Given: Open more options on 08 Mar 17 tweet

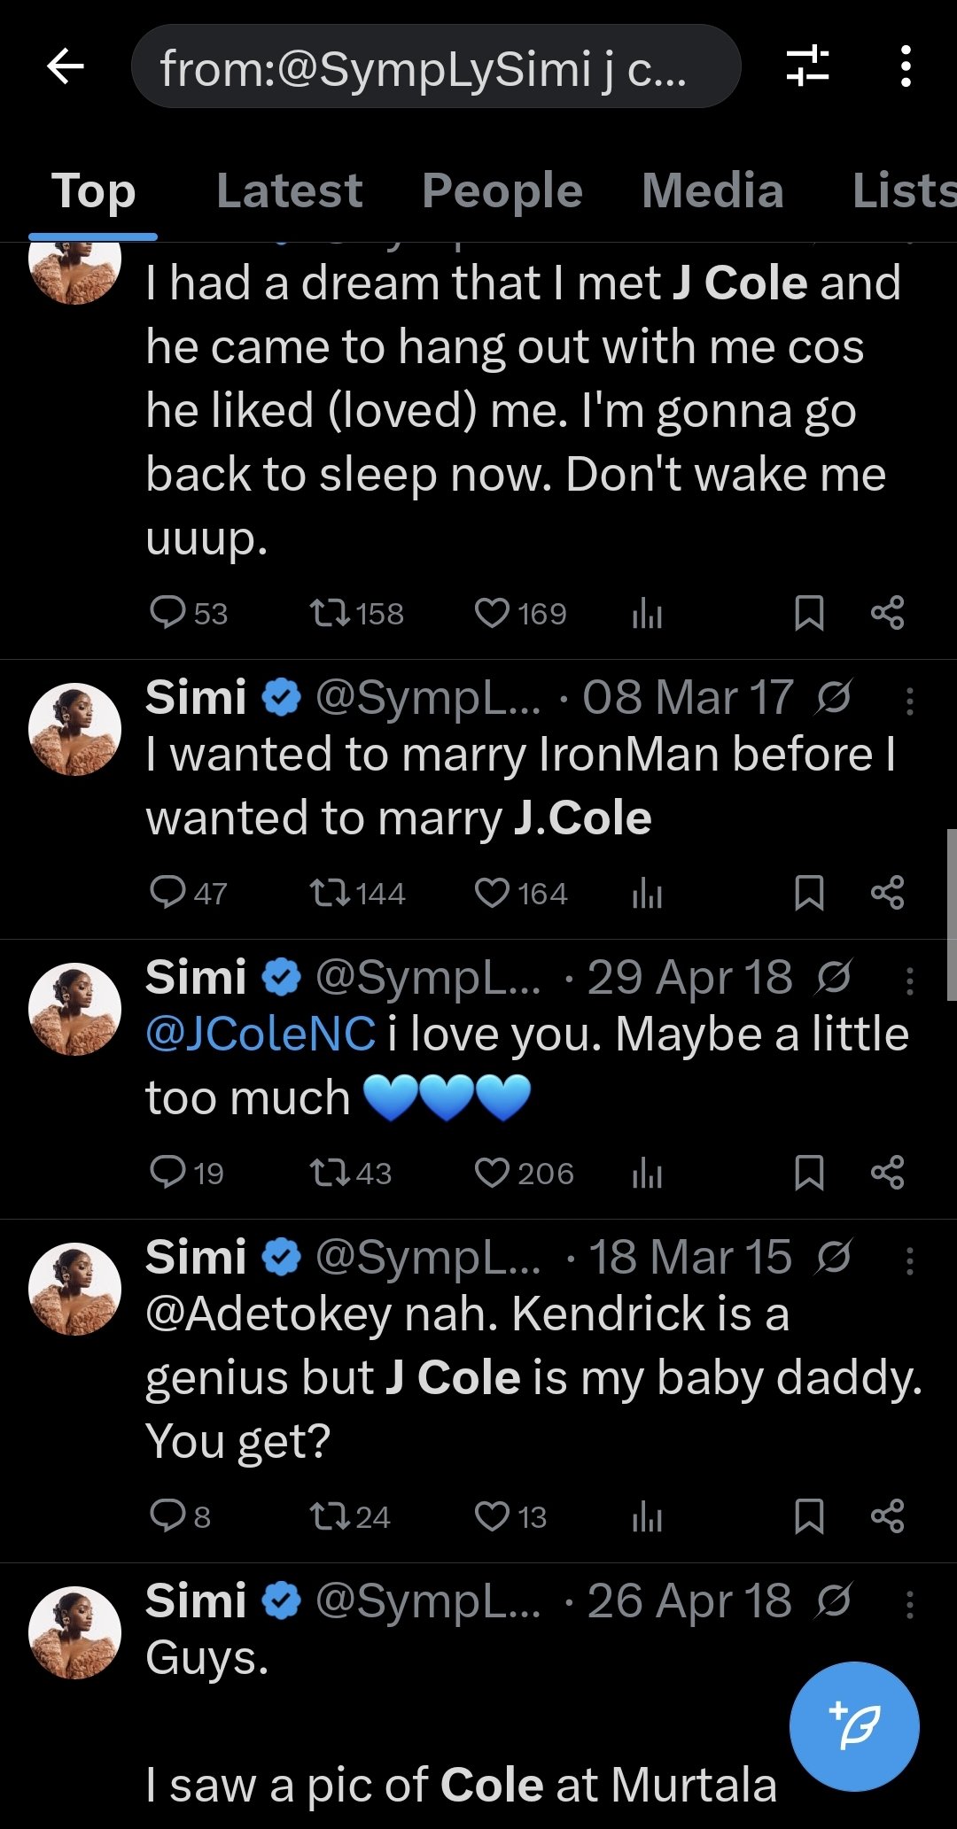Looking at the screenshot, I should (x=909, y=701).
